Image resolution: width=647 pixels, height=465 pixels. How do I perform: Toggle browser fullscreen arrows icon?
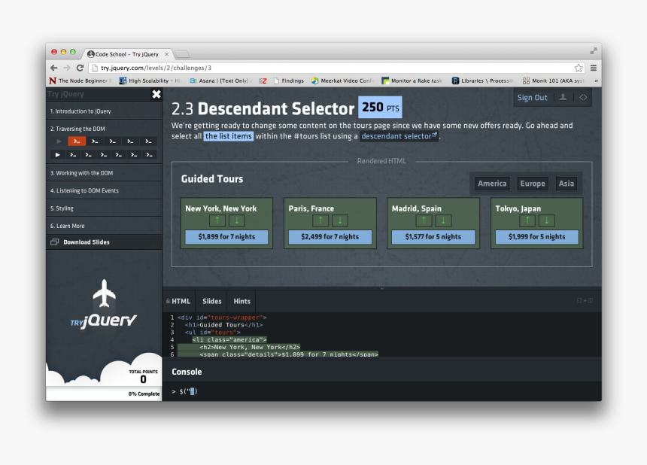click(x=594, y=50)
